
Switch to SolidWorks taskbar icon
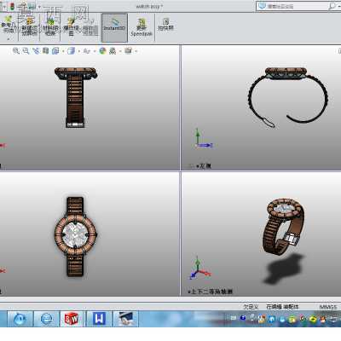point(72,319)
